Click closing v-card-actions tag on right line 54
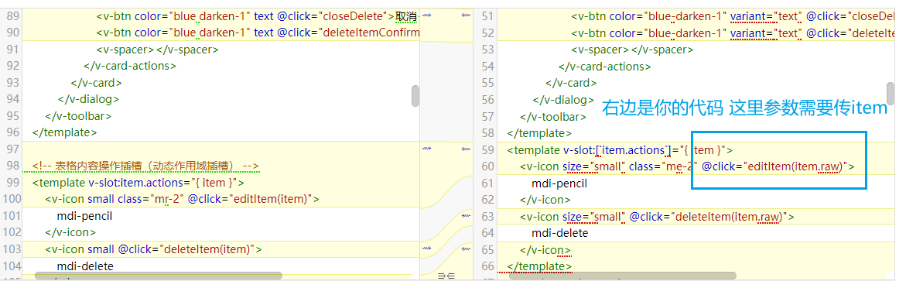Screen dimensions: 906x288 pos(605,66)
